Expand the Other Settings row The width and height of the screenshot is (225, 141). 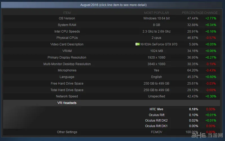pos(111,132)
